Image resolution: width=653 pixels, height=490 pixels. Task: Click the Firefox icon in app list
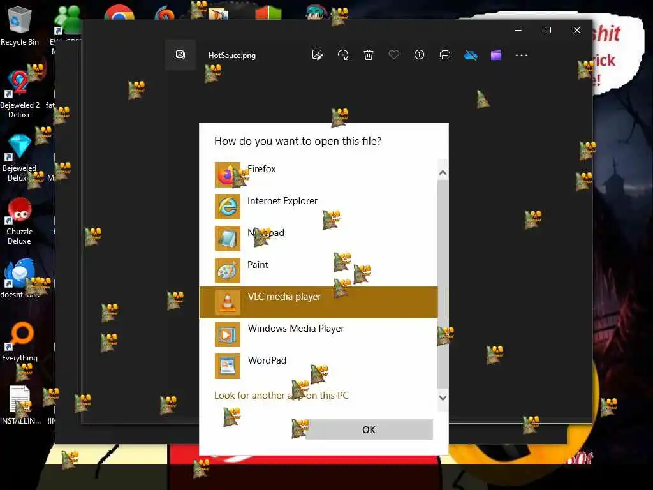tap(228, 175)
